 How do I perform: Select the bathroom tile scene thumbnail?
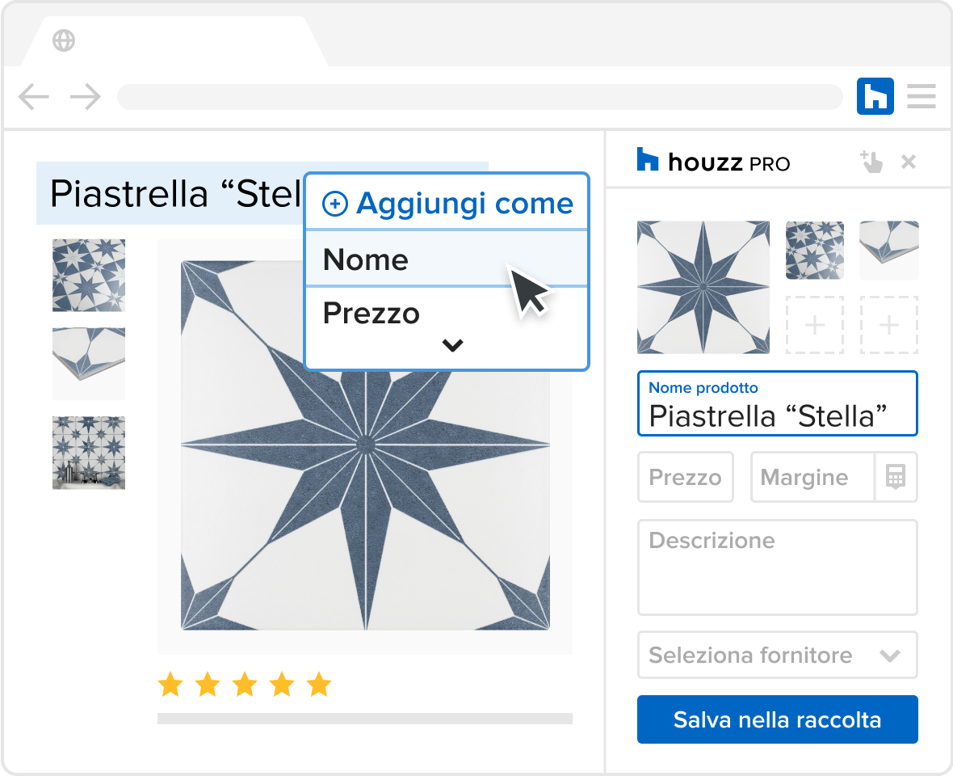[89, 453]
